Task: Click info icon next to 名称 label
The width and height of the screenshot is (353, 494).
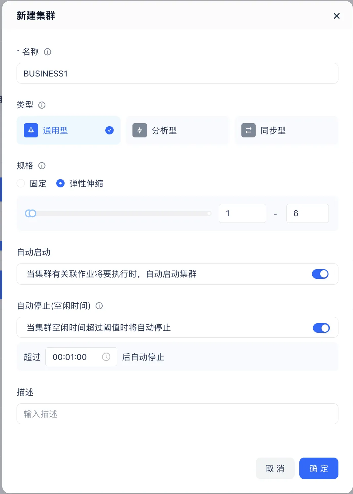Action: 47,52
